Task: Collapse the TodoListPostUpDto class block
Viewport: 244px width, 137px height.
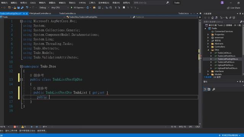Action: (21, 80)
